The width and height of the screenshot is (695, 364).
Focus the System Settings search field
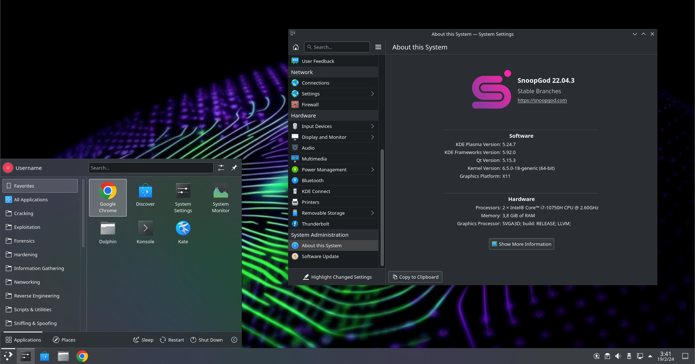(x=337, y=47)
